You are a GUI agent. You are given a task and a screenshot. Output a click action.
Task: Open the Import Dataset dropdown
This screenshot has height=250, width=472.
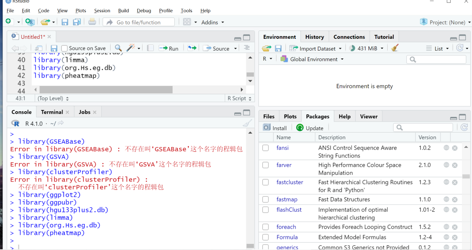[x=316, y=48]
